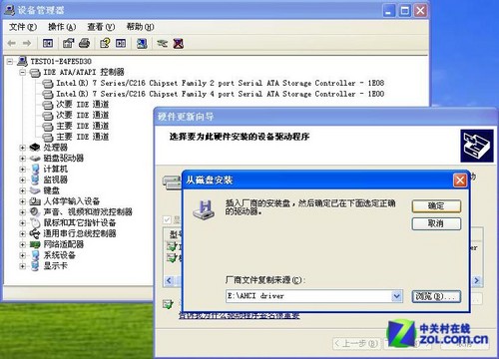Expand the 监视器 node
Viewport: 499px width, 359px height.
tap(22, 179)
